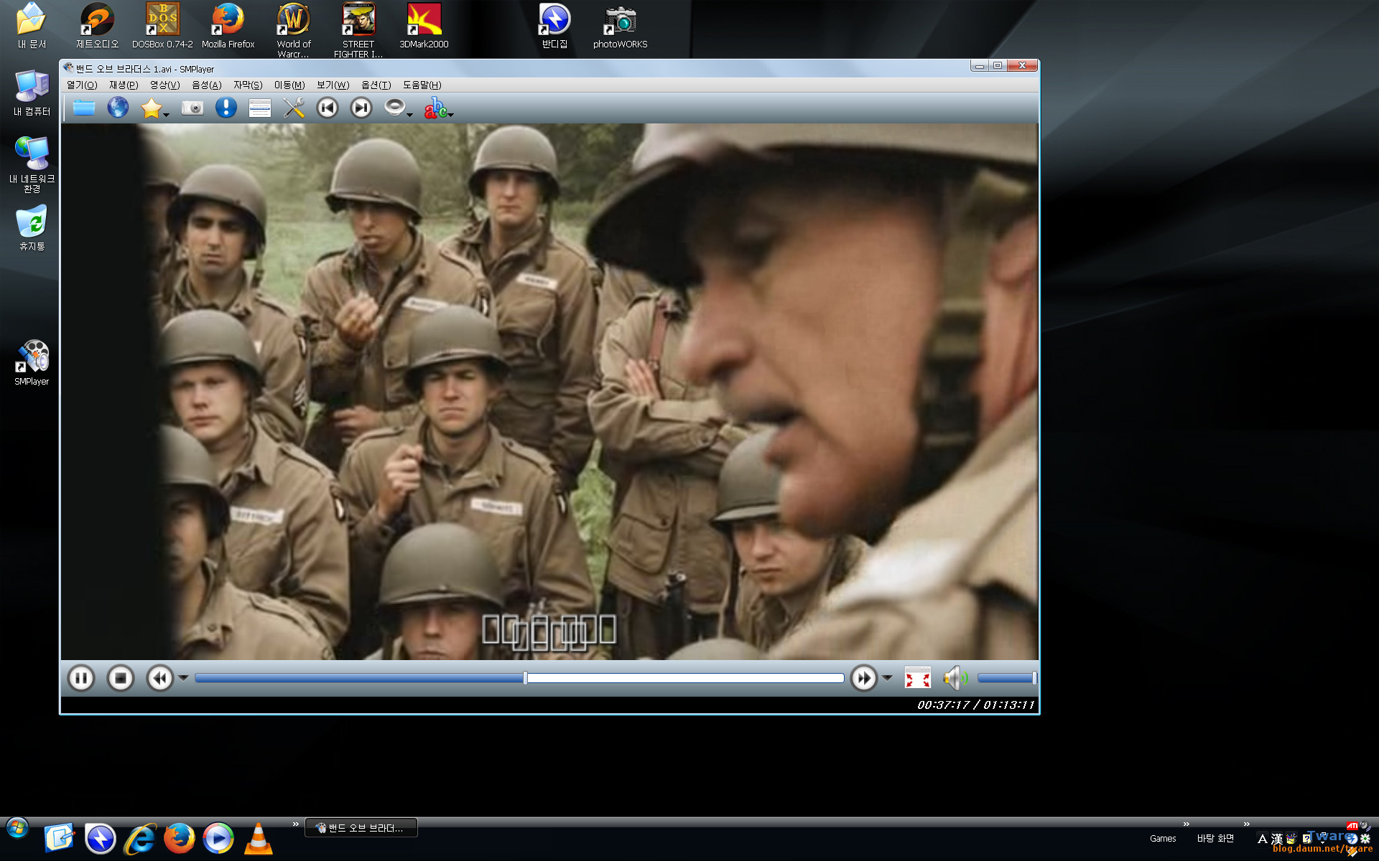
Task: Select the 3DMark2000 desktop icon
Action: pos(424,26)
